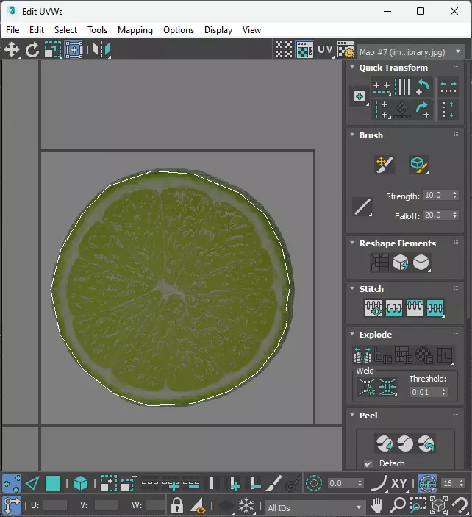Screen dimensions: 472x517
Task: Click the V coordinate input field
Action: [106, 505]
